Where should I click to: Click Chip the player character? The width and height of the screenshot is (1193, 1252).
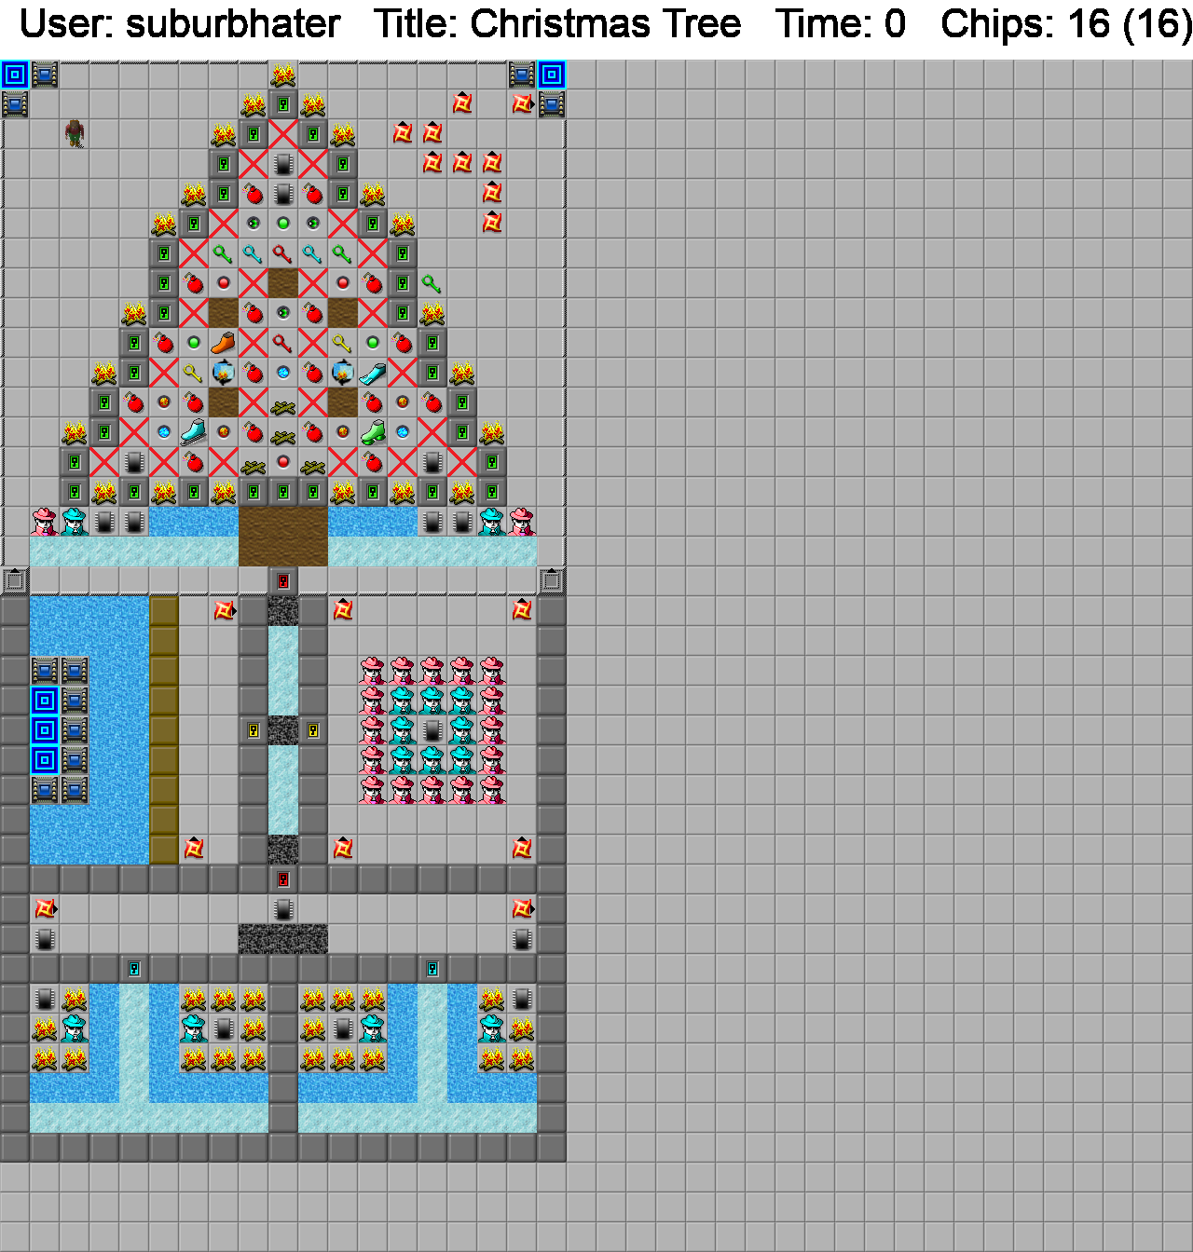click(75, 134)
